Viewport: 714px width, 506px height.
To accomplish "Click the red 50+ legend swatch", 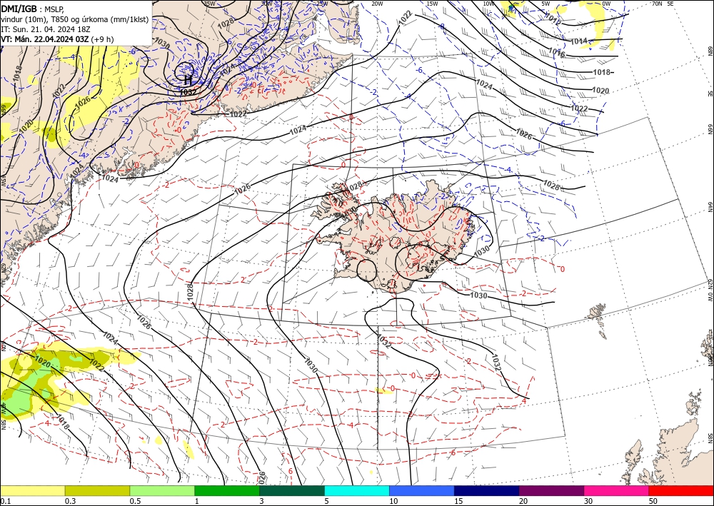I will coord(681,490).
